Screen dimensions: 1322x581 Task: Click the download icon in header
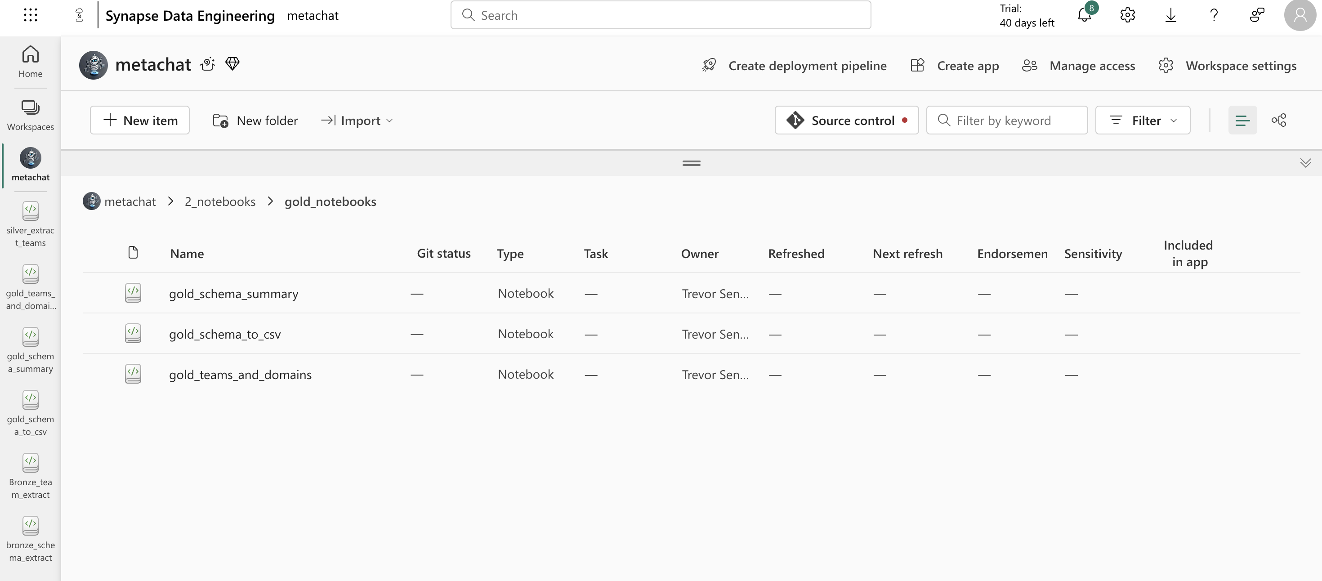pos(1170,15)
